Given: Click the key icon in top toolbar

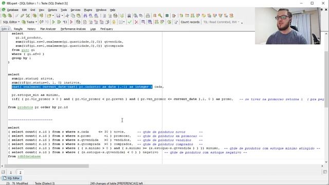Looking at the screenshot, I should (160, 16).
